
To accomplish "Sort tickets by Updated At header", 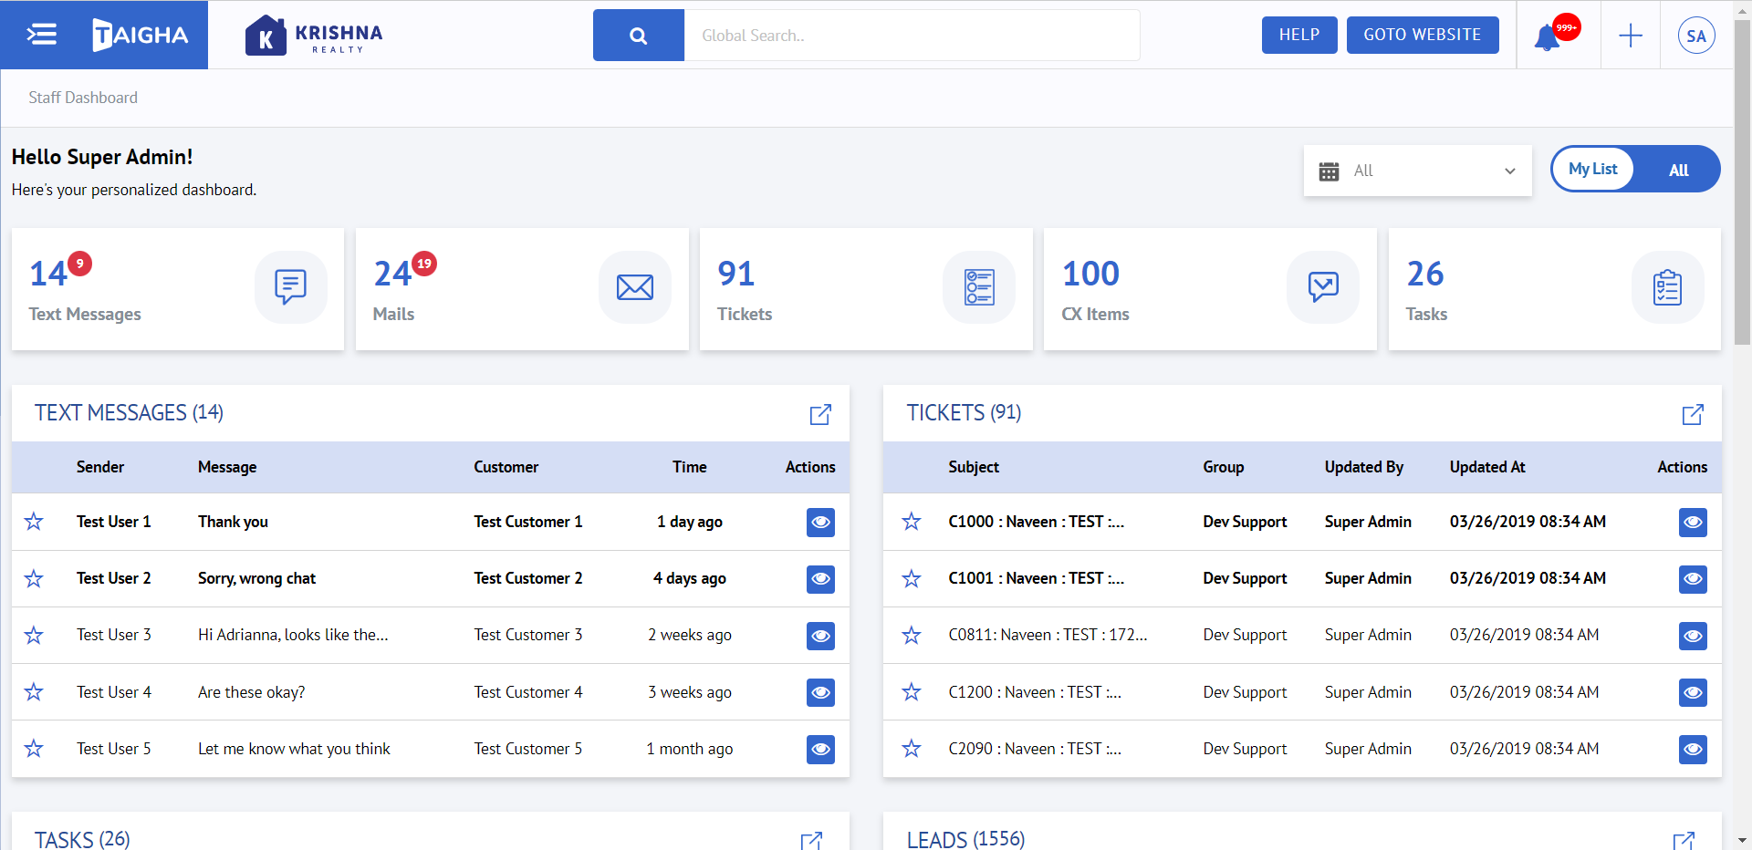I will pyautogui.click(x=1487, y=467).
